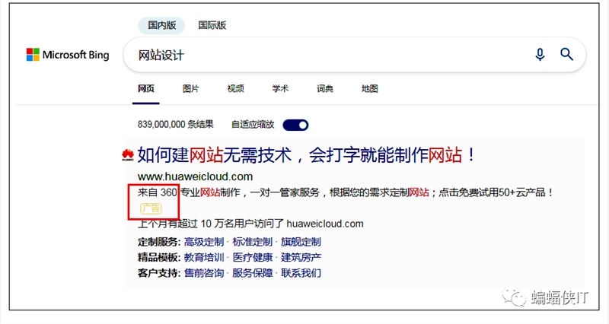Click the 精品模板: label
Screen dimensions: 609x324
(x=159, y=258)
